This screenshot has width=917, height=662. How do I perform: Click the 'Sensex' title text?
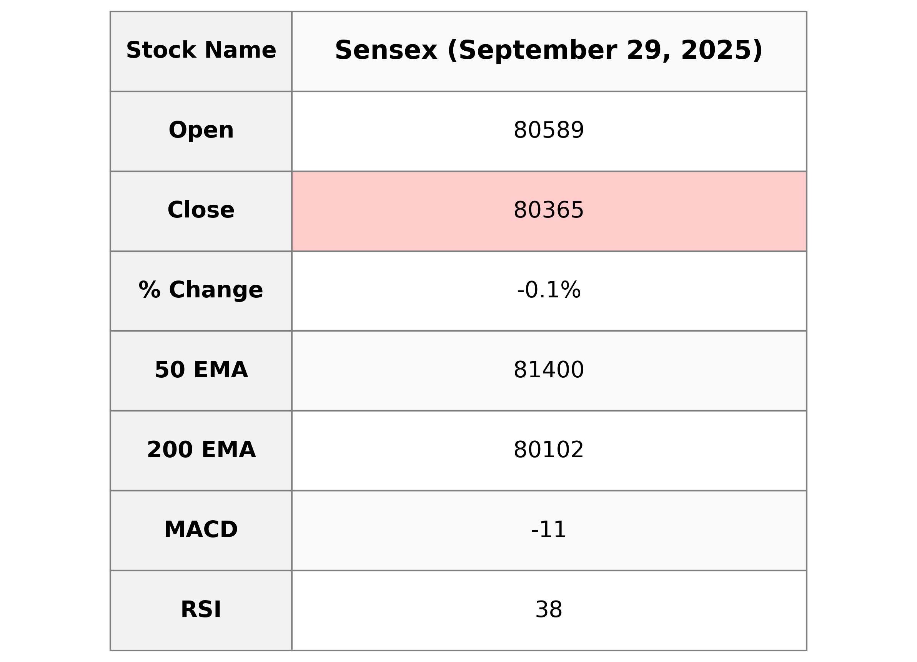click(386, 50)
